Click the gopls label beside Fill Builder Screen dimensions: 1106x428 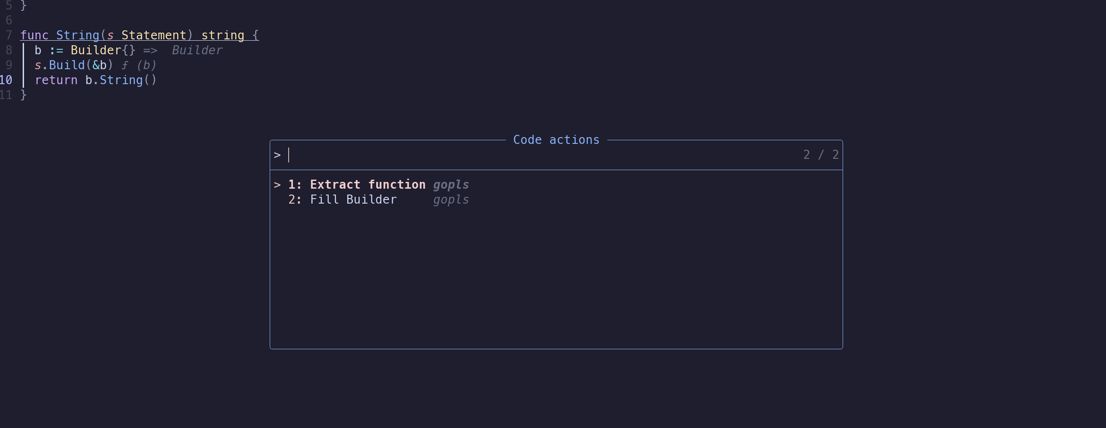(450, 200)
